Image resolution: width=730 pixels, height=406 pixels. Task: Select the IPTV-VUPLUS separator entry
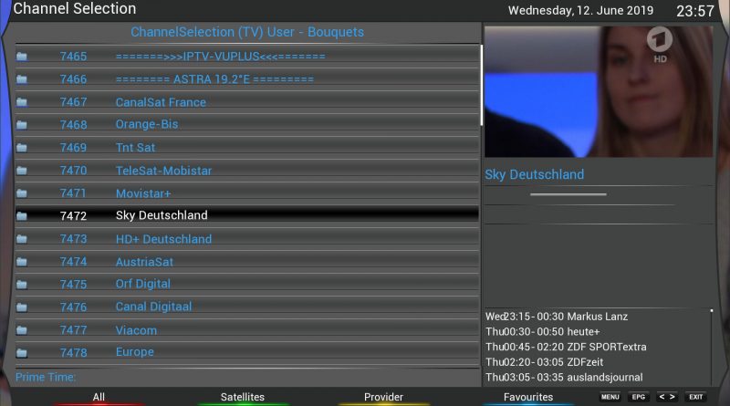[246, 57]
